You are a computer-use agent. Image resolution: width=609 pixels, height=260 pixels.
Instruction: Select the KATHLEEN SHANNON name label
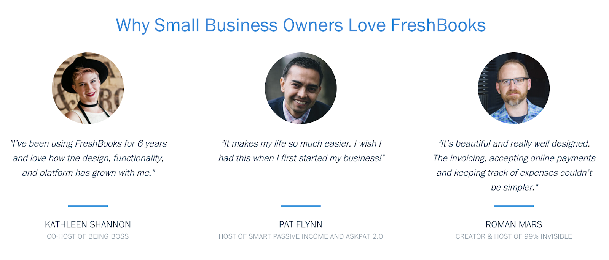88,224
